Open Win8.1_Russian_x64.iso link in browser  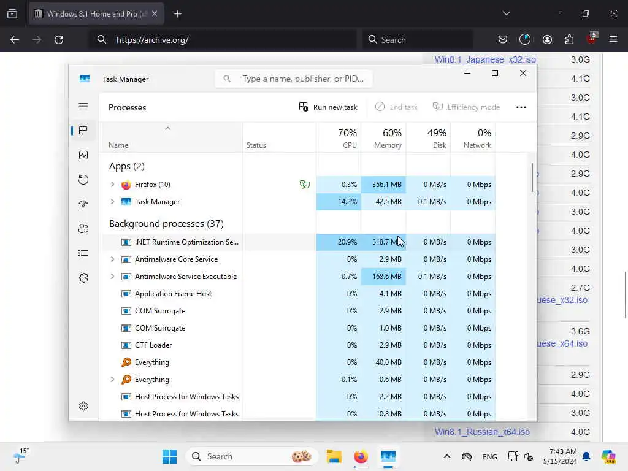[x=482, y=432]
